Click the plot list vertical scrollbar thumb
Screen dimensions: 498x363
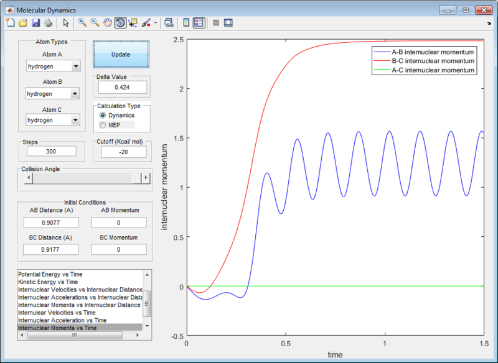[147, 303]
